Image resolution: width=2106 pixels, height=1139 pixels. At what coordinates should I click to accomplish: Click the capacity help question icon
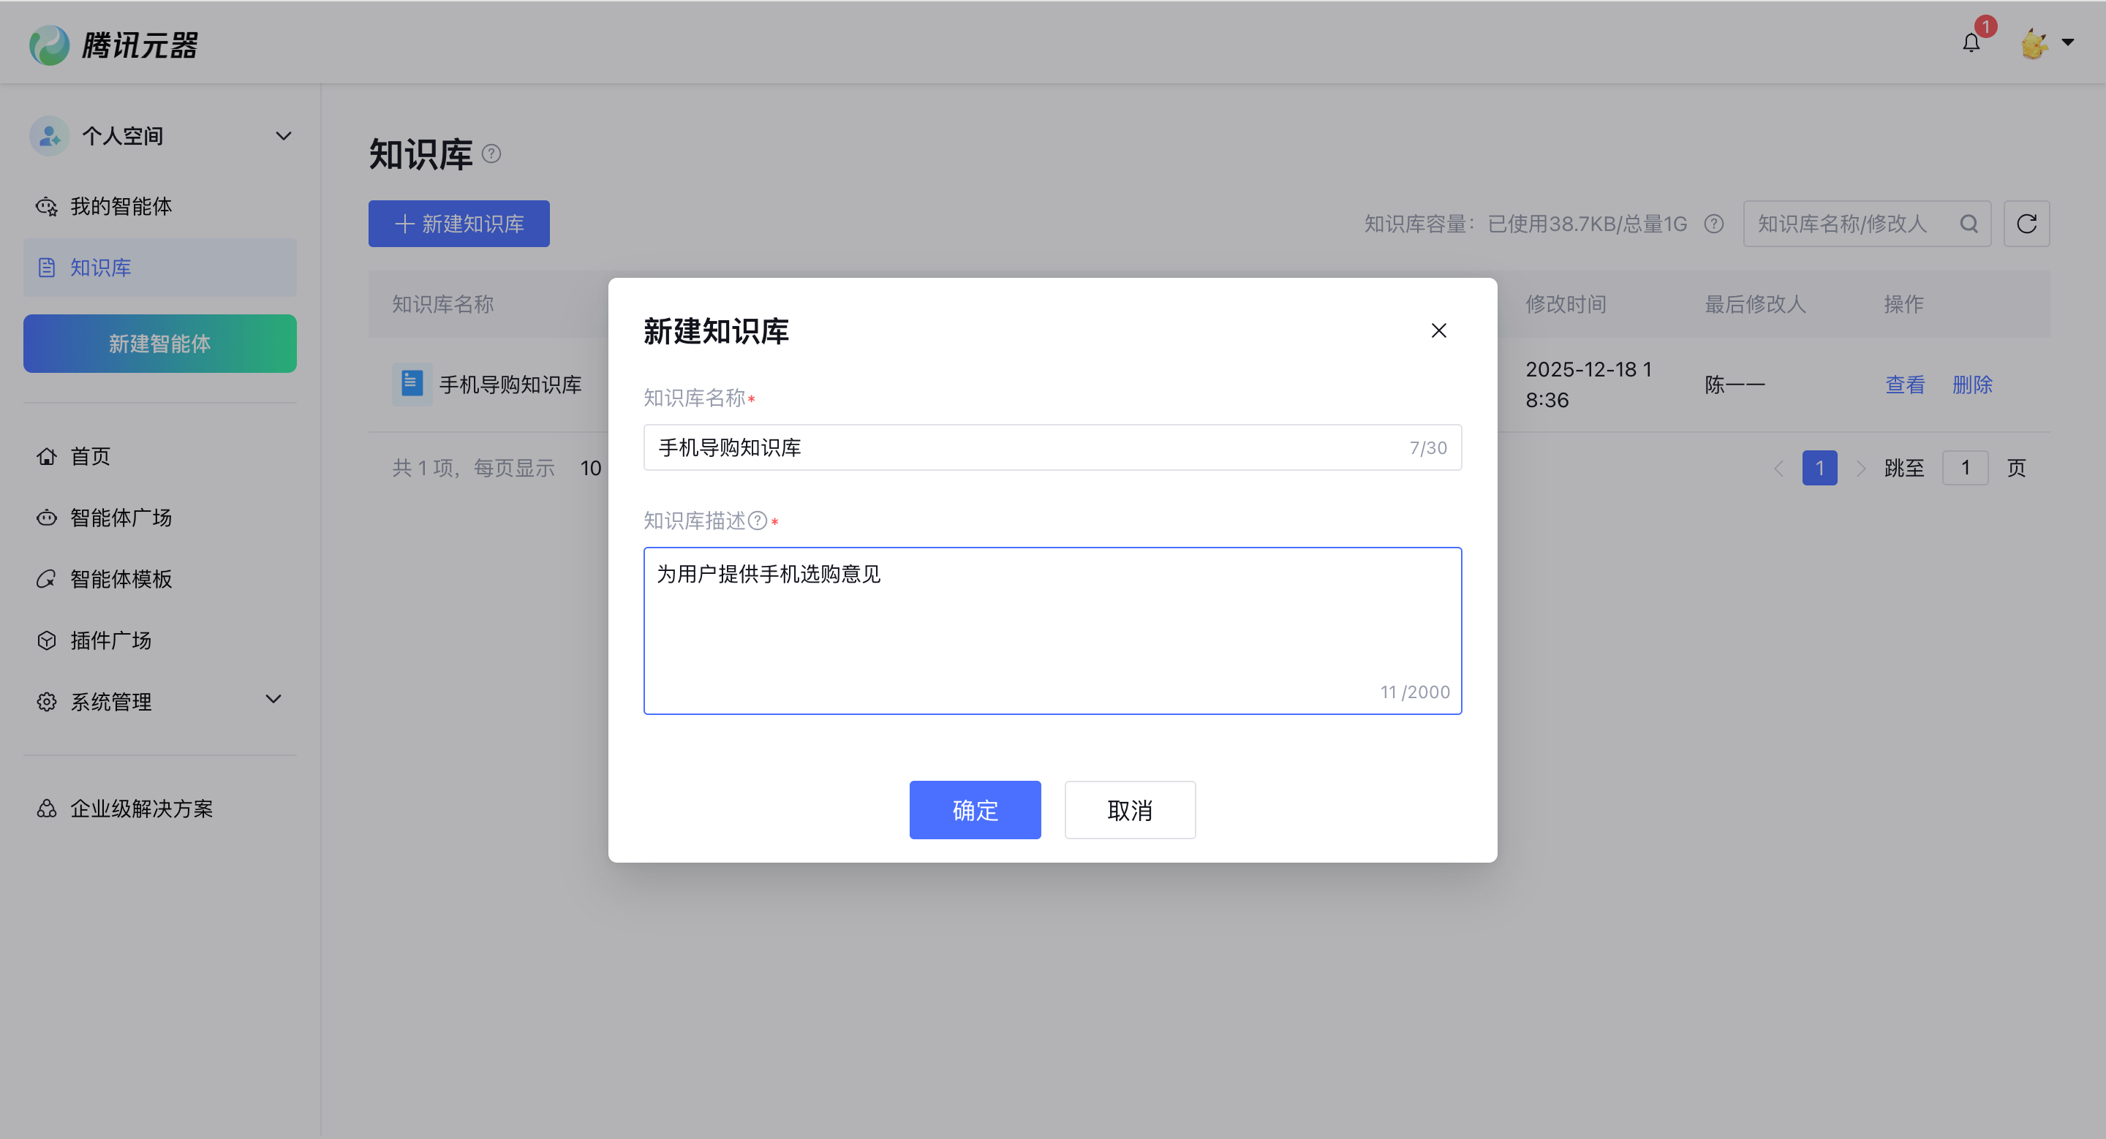[x=1713, y=224]
